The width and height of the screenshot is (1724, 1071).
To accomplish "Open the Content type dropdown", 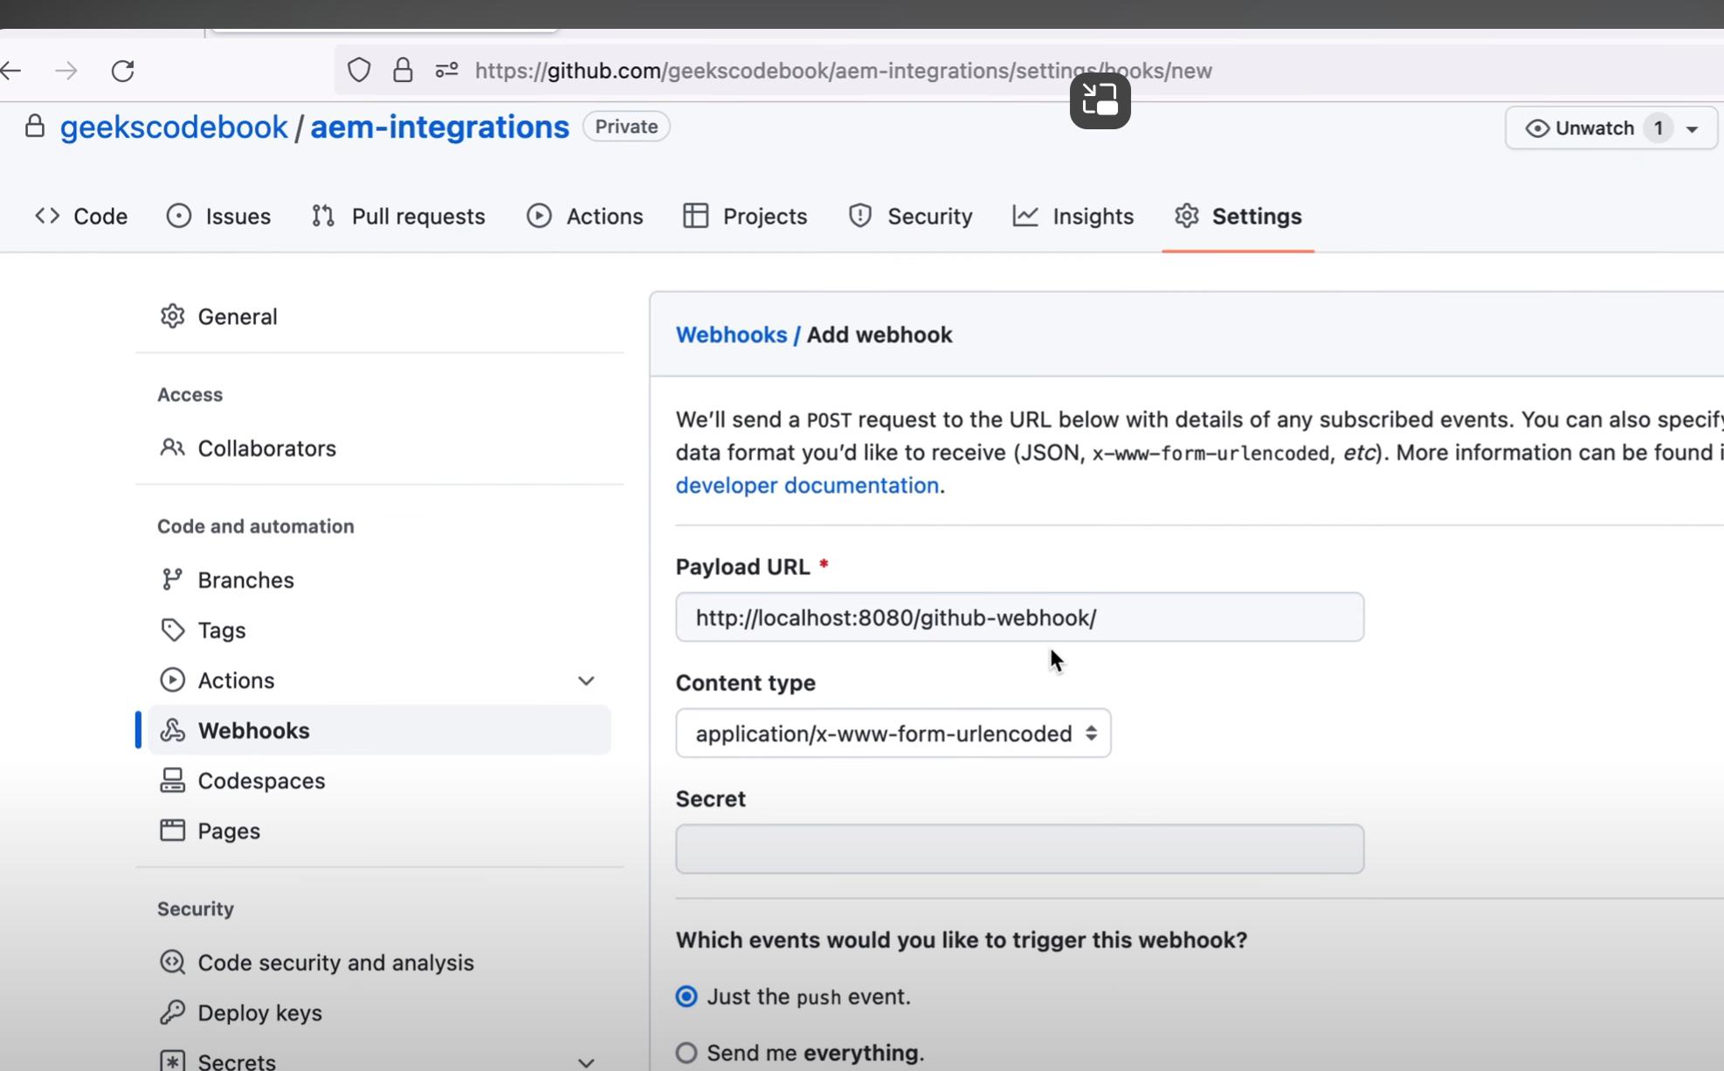I will pos(893,733).
